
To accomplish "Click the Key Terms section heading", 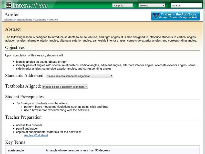I will (x=15, y=142).
